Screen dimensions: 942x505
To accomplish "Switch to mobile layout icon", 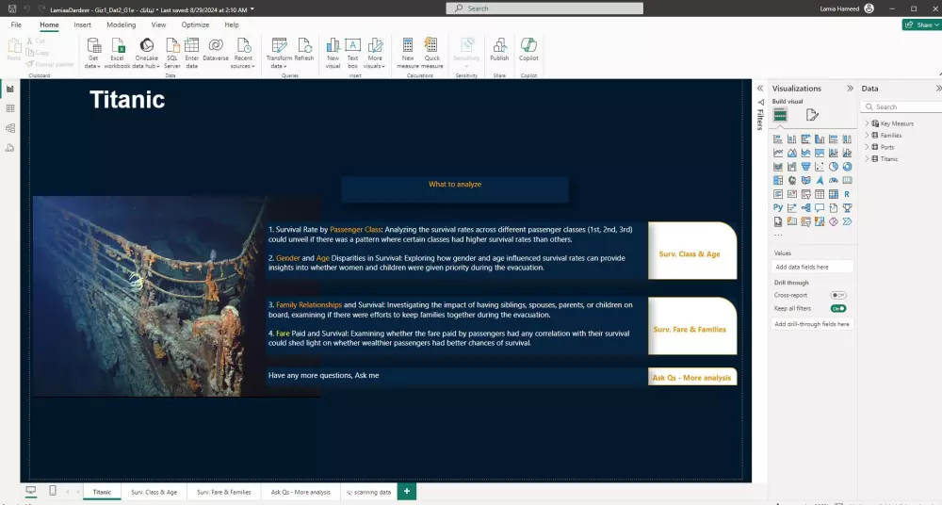I will [52, 491].
